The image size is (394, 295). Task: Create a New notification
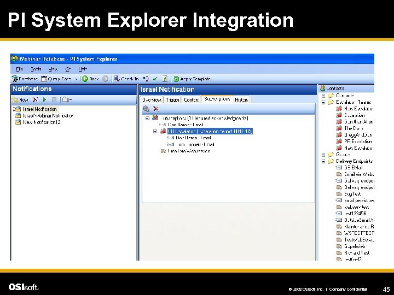[x=20, y=100]
